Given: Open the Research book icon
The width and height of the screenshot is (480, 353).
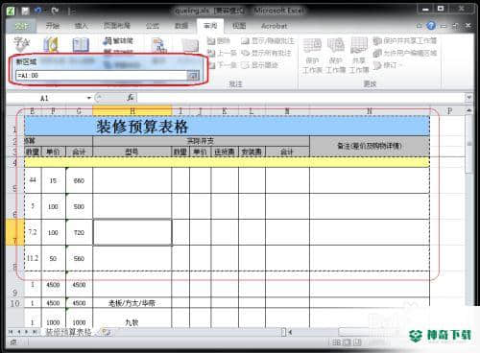Looking at the screenshot, I should click(x=51, y=44).
